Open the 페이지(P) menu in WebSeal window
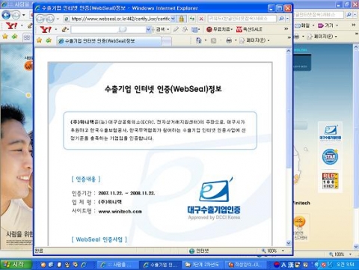The height and width of the screenshot is (270, 359). click(x=255, y=40)
